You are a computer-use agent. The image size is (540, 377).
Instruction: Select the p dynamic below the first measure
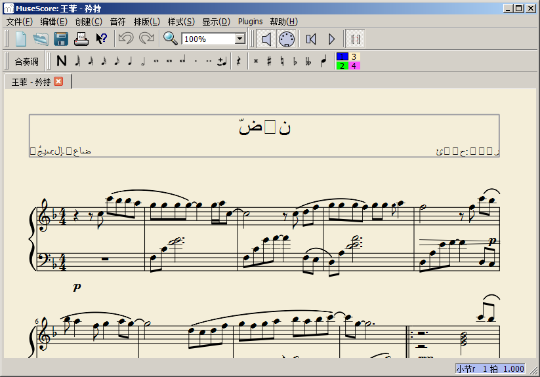pyautogui.click(x=77, y=286)
